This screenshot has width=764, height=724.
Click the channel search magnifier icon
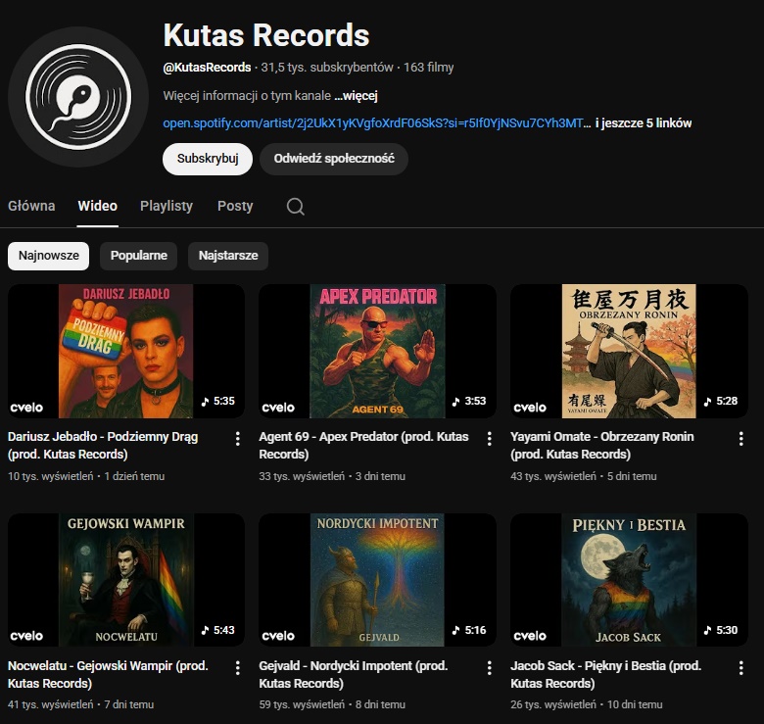tap(295, 207)
